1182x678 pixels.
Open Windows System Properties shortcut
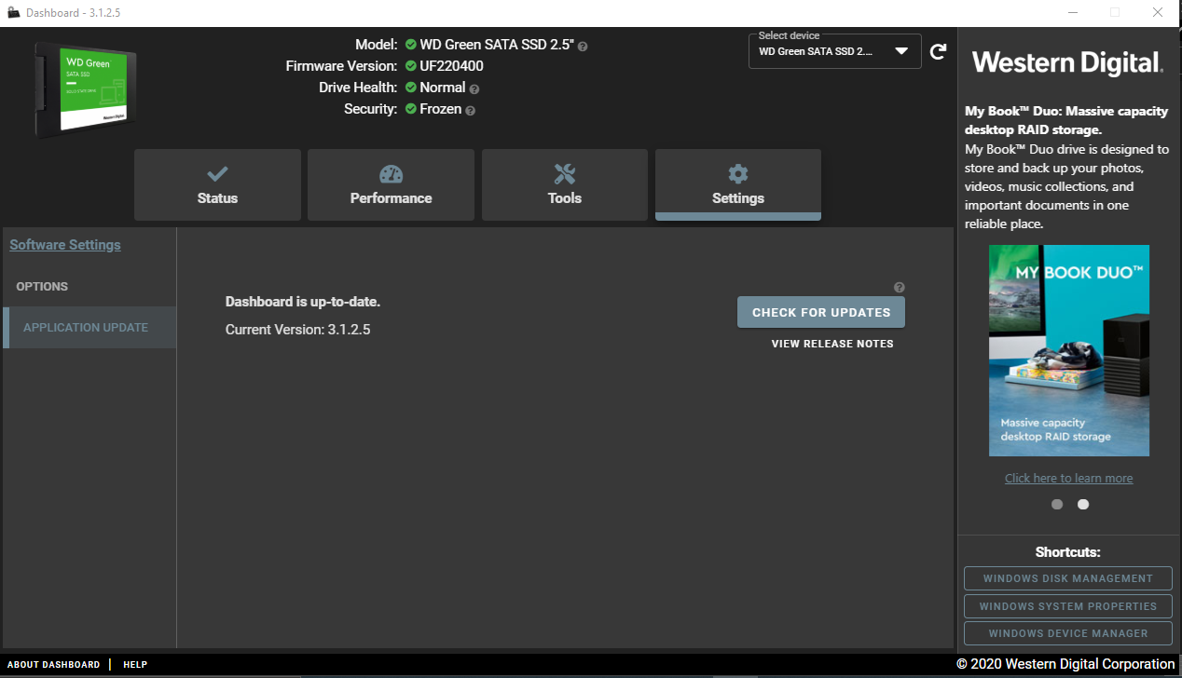point(1068,606)
